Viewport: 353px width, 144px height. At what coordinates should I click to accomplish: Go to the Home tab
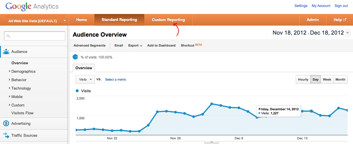[82, 20]
